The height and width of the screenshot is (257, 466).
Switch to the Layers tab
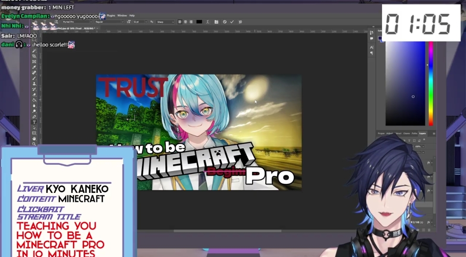click(422, 133)
